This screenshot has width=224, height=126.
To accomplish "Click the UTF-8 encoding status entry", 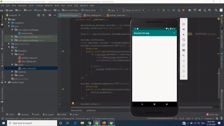I will (x=198, y=118).
